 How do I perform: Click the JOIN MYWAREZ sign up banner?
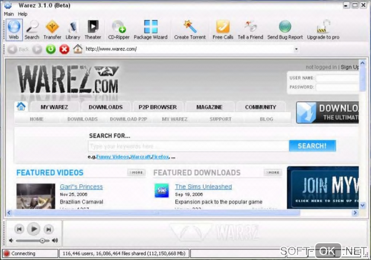323,187
